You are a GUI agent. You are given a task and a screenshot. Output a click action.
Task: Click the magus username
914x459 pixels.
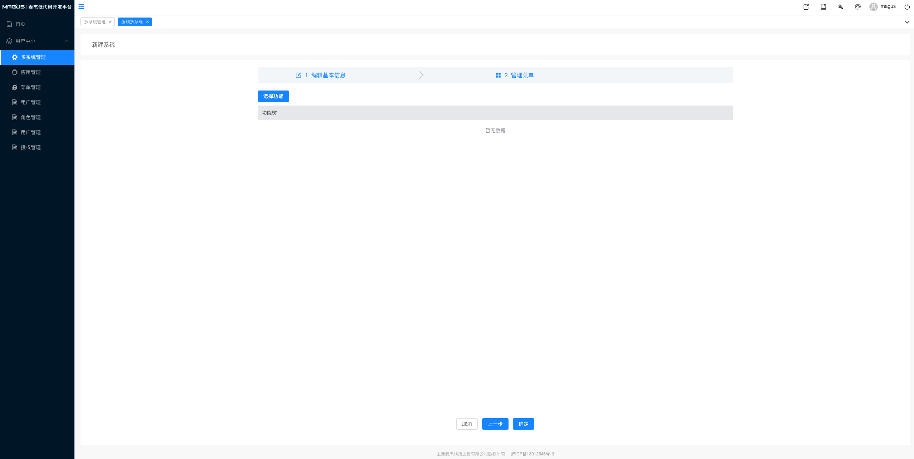[888, 6]
